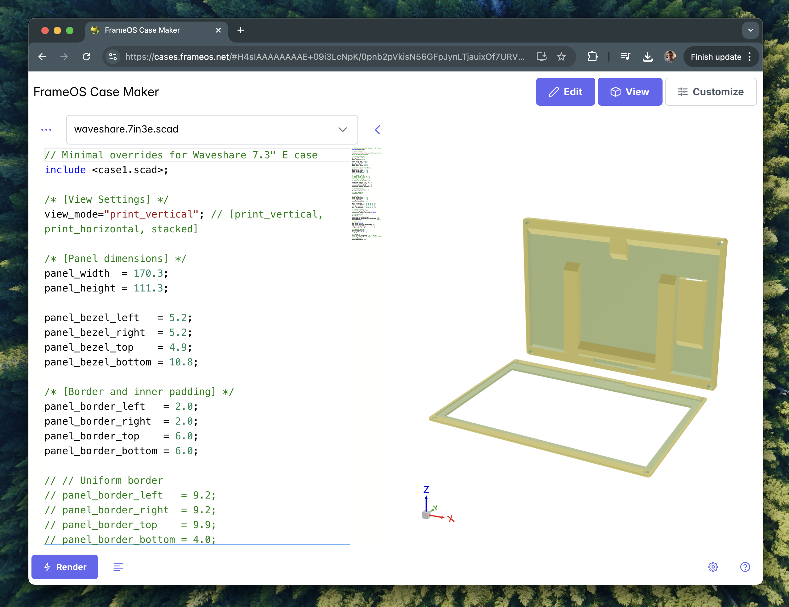Open the browser extensions puzzle icon
Image resolution: width=789 pixels, height=607 pixels.
click(593, 57)
